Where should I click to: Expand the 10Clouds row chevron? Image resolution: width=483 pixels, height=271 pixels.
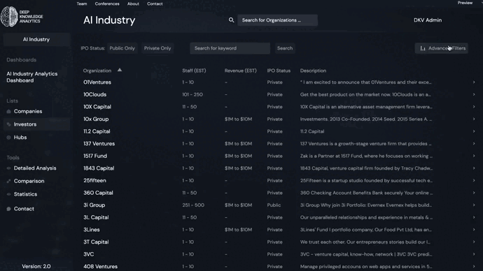click(474, 94)
